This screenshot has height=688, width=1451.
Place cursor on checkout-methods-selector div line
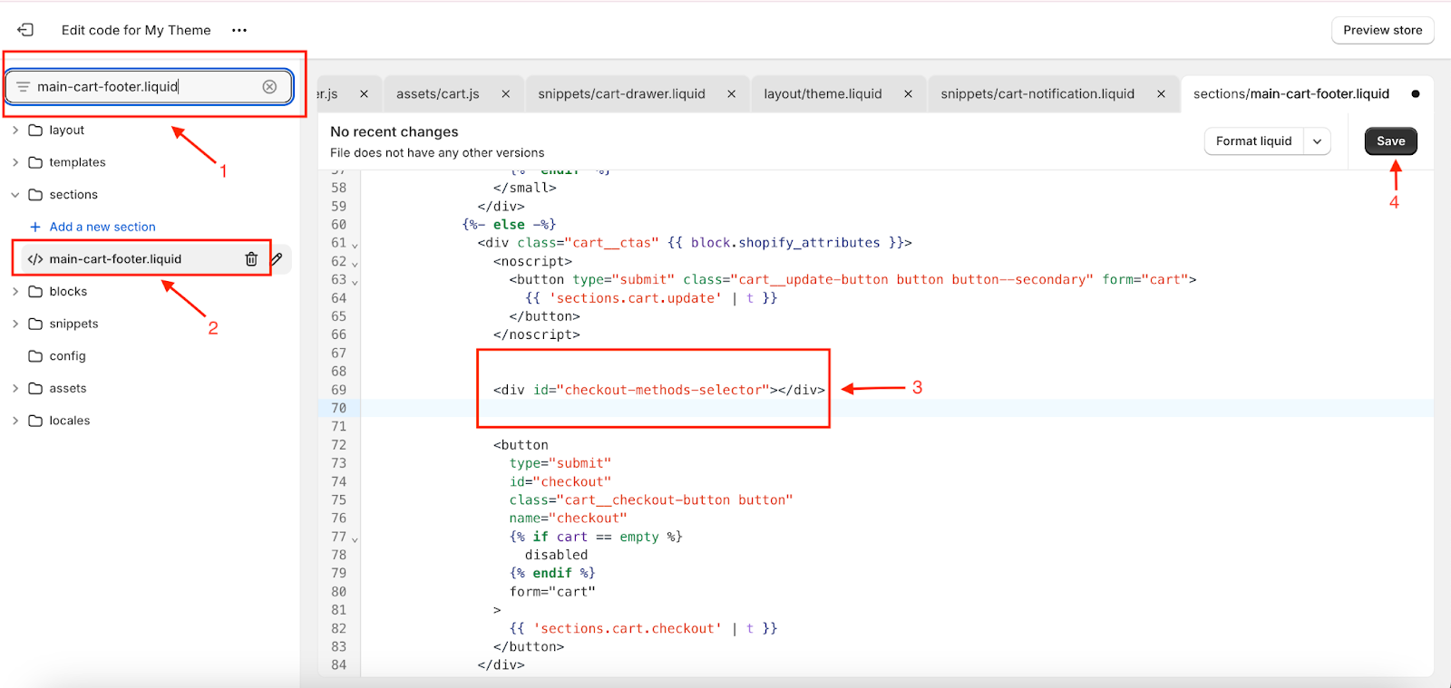click(x=659, y=390)
